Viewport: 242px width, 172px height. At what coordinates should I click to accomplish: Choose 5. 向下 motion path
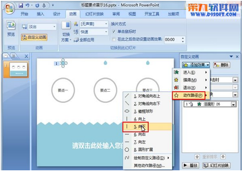[x=147, y=127]
